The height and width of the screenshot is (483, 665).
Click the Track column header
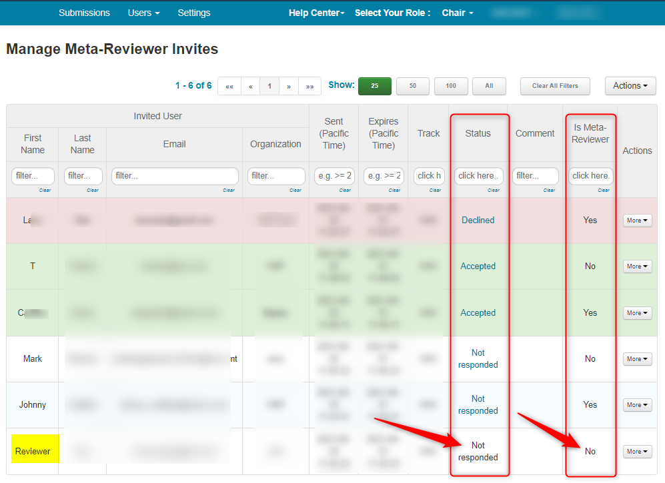[x=429, y=133]
